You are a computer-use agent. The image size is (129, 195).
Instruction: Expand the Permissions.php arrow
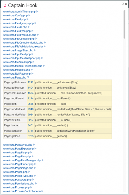click(36, 183)
